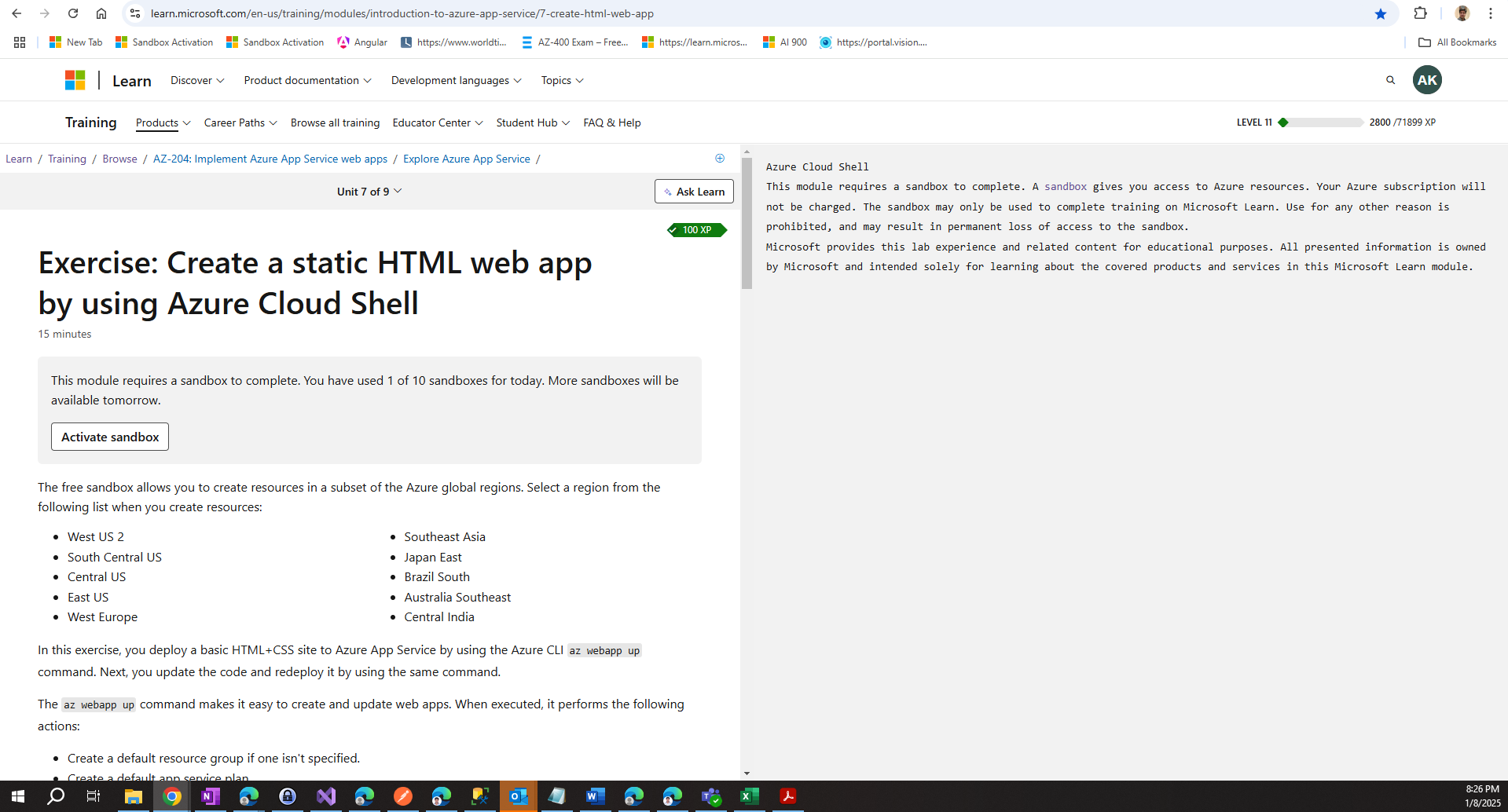Follow the Learn breadcrumb link

pyautogui.click(x=19, y=159)
